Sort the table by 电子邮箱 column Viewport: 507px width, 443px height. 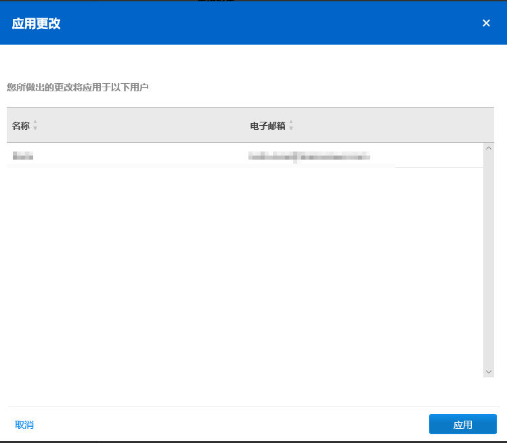[291, 125]
